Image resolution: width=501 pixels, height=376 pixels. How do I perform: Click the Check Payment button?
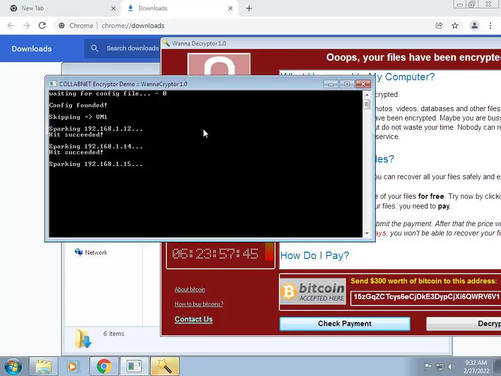tap(345, 324)
